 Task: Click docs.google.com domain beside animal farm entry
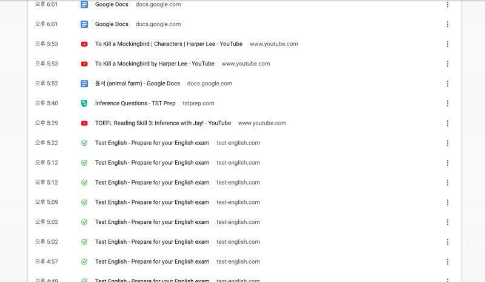[210, 84]
